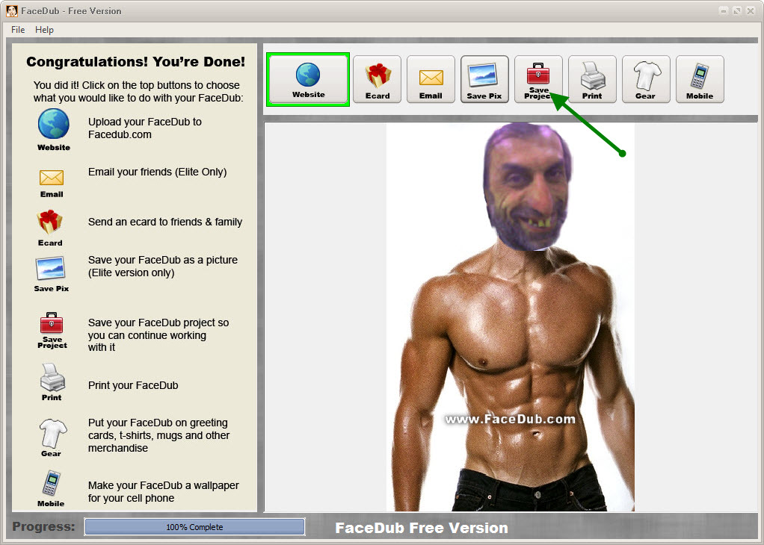
Task: Click the FaceDub preview image
Action: point(510,317)
